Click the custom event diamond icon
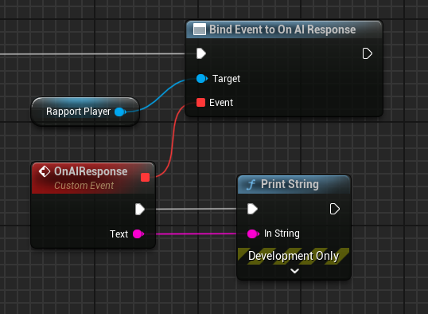428x314 pixels. click(x=45, y=172)
